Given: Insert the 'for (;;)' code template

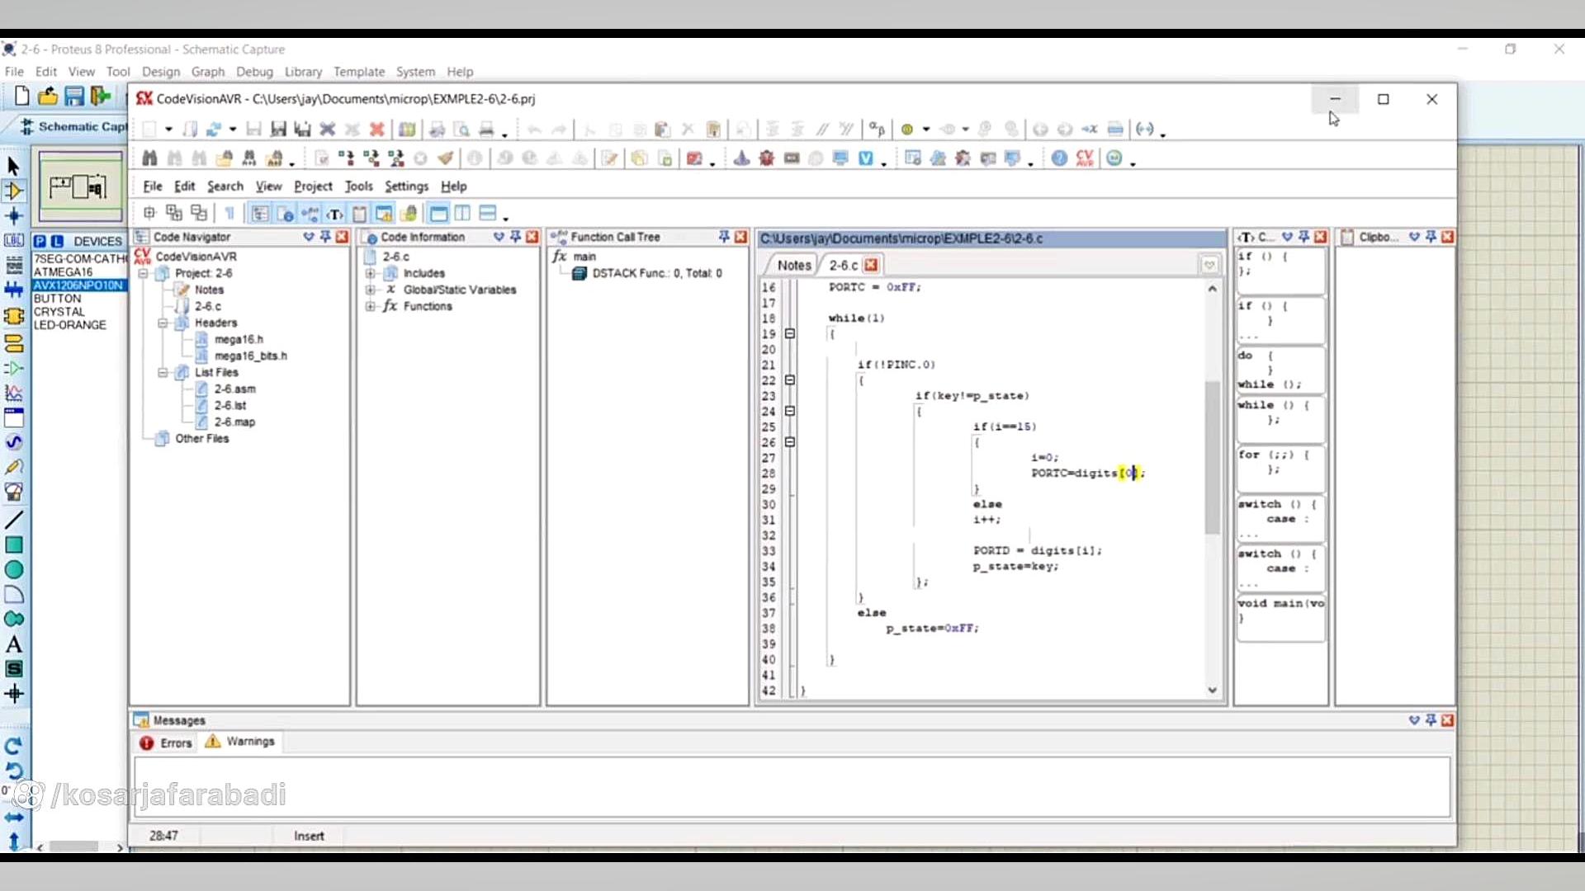Looking at the screenshot, I should click(x=1280, y=469).
